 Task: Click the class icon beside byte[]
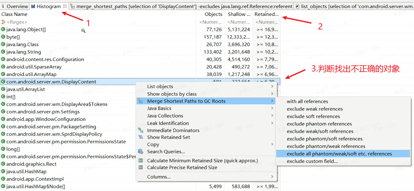pos(3,37)
